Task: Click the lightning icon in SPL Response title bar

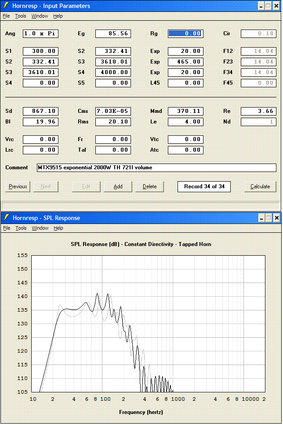Action: tap(6, 218)
